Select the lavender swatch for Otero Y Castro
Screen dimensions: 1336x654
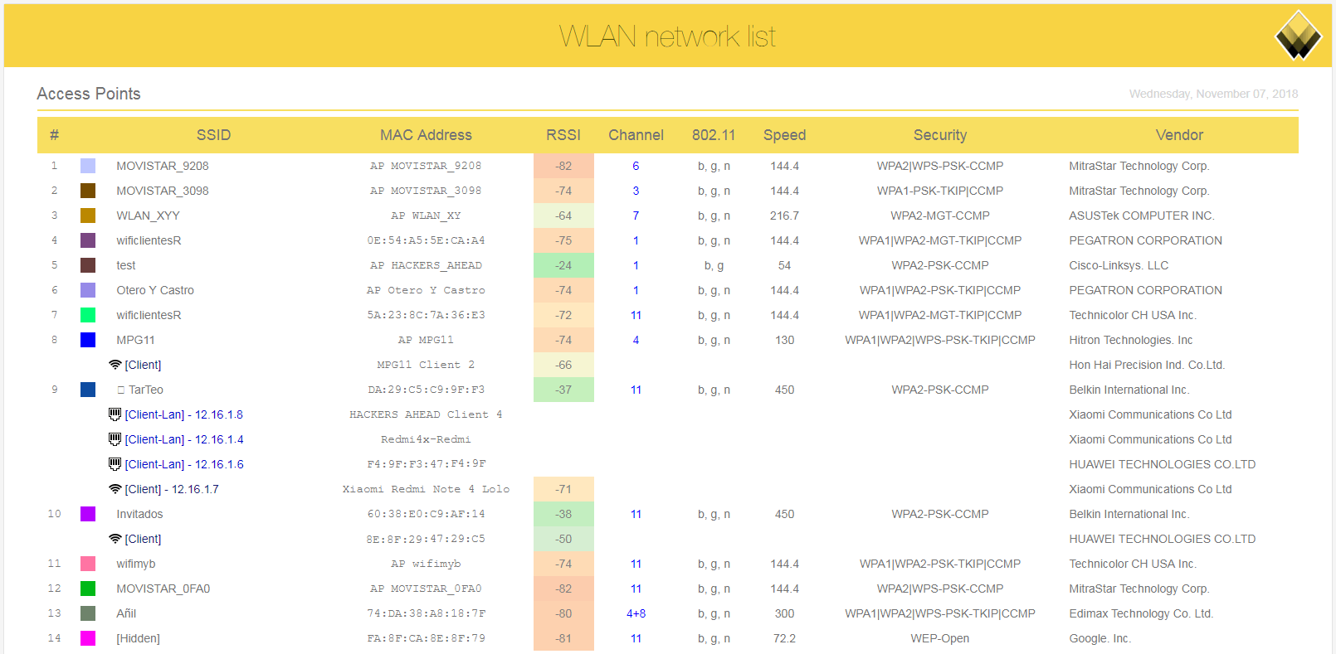(88, 290)
